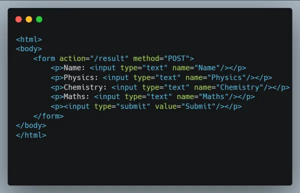The width and height of the screenshot is (300, 193).
Task: Click the type="submit" attribute text
Action: point(122,106)
